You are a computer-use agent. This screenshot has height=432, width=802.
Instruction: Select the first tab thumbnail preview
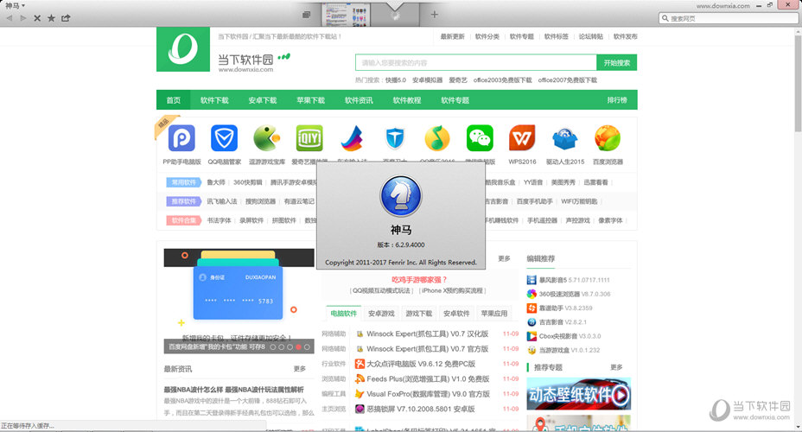(345, 15)
